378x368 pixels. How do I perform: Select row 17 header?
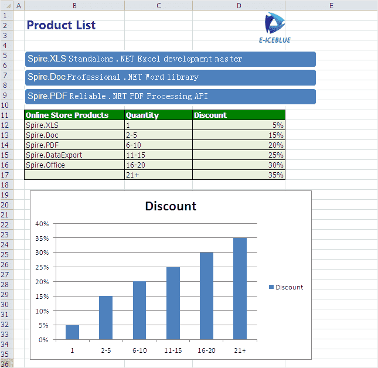click(x=6, y=175)
